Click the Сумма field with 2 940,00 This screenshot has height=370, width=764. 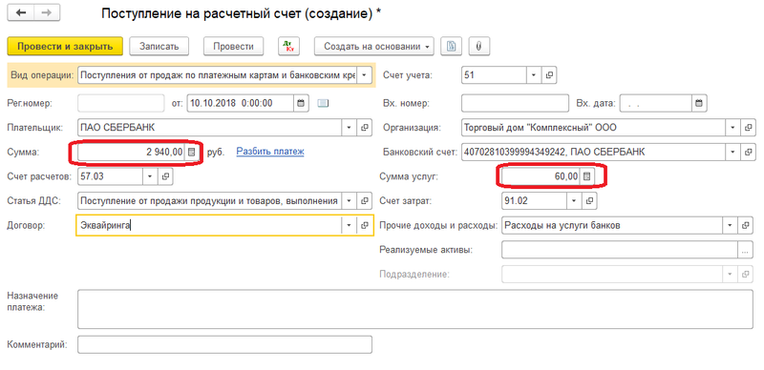[131, 153]
